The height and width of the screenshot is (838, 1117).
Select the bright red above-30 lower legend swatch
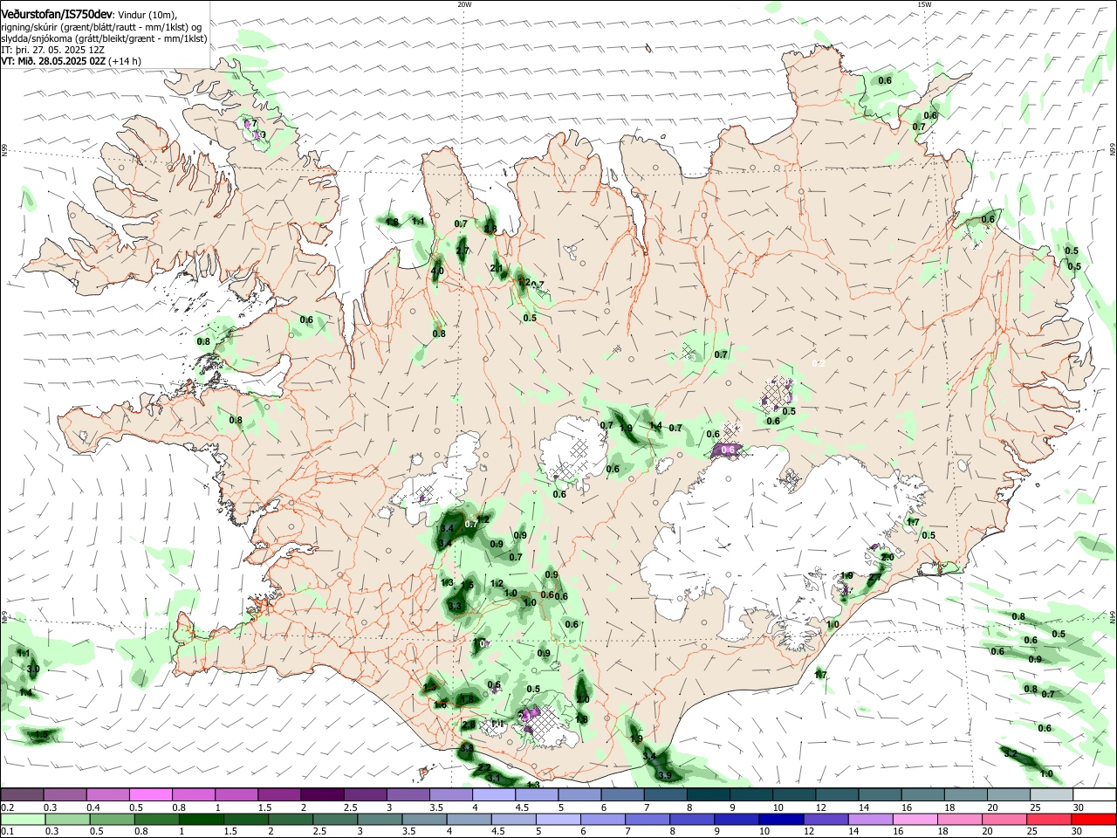pyautogui.click(x=1093, y=820)
